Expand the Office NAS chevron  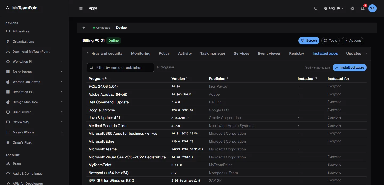coord(62,122)
